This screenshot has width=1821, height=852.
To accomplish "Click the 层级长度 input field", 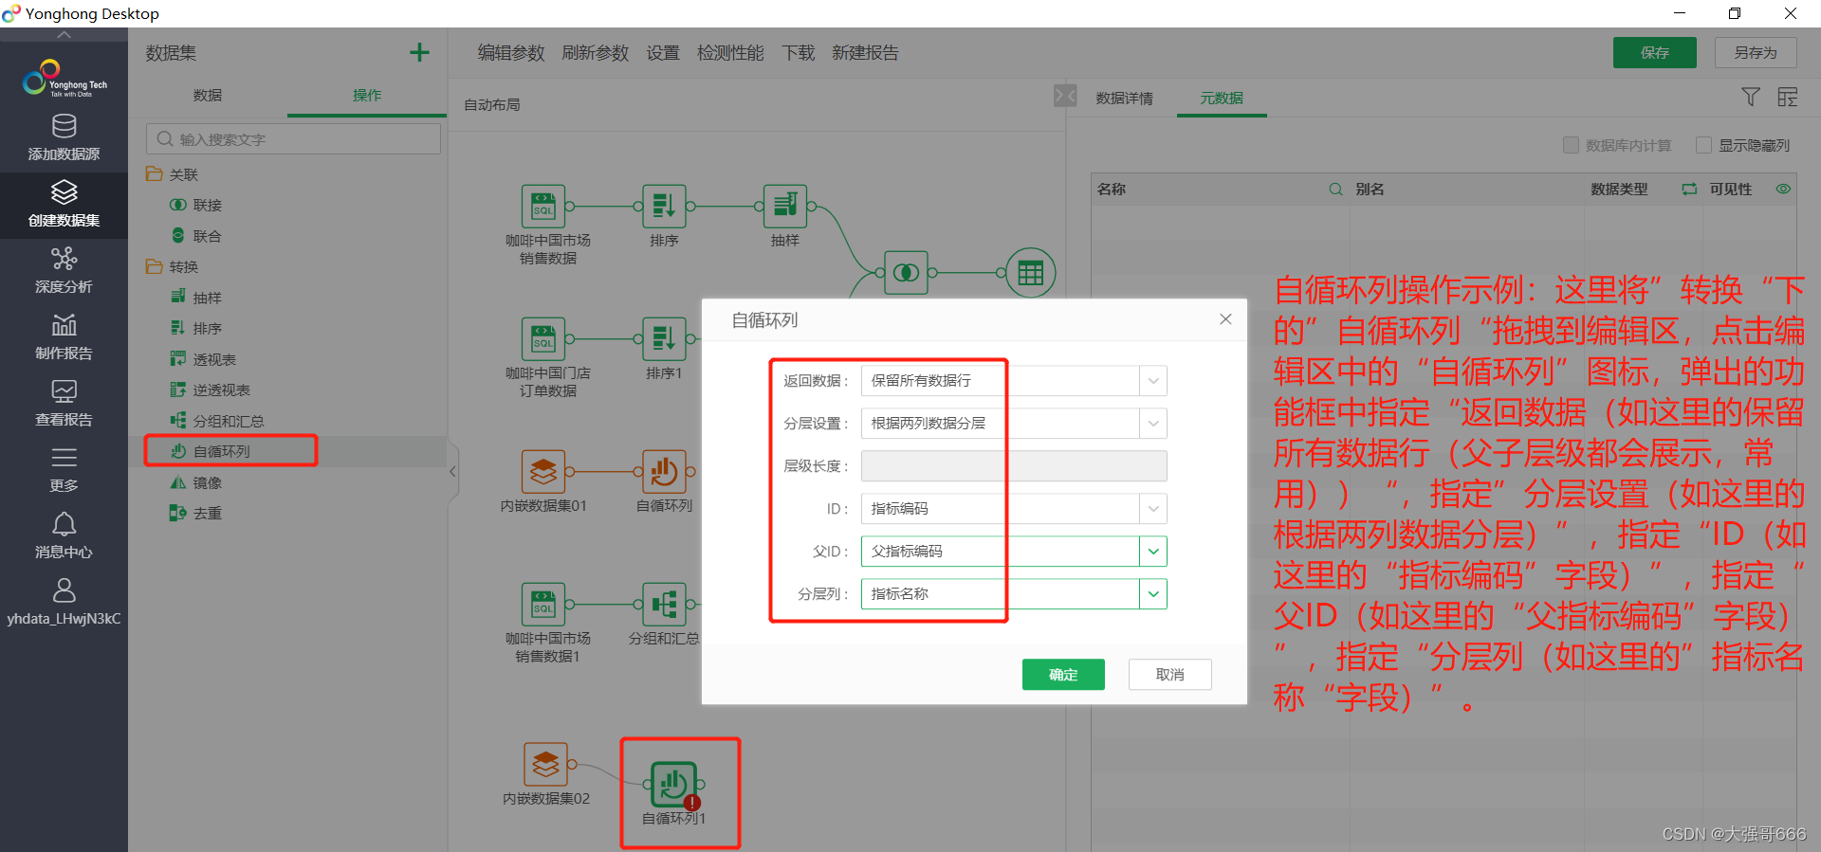I will (x=1014, y=466).
